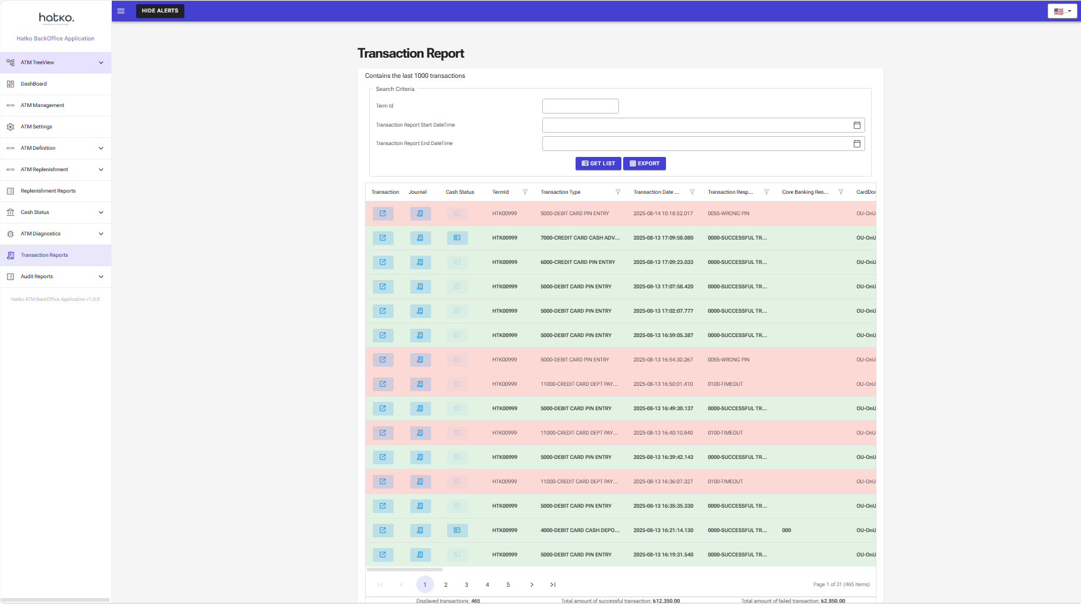
Task: Go to Replenishment Reports in sidebar
Action: point(48,191)
